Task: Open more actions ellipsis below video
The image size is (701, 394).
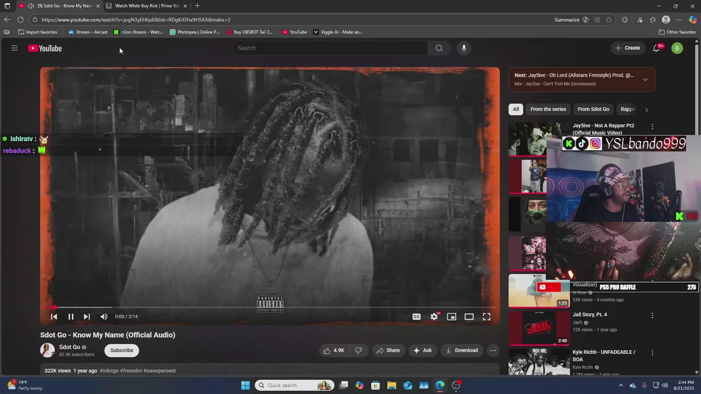Action: click(x=493, y=350)
